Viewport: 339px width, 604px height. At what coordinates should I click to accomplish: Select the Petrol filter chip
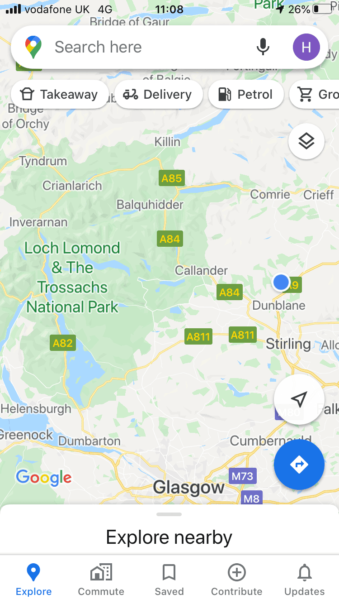coord(246,94)
